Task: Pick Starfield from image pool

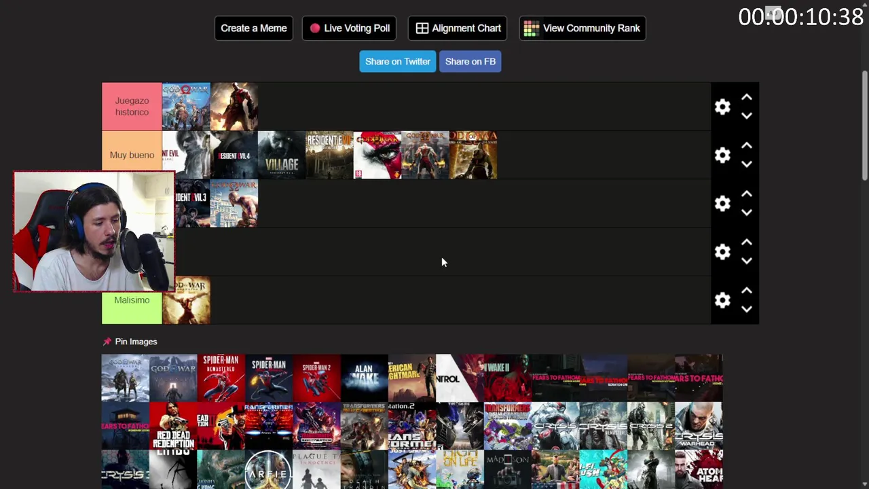Action: (269, 470)
